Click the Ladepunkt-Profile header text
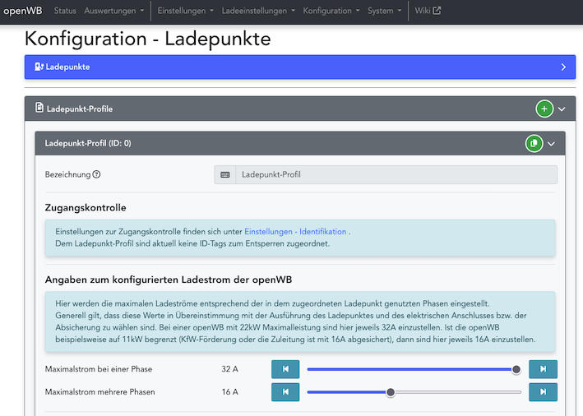The image size is (583, 416). 80,109
